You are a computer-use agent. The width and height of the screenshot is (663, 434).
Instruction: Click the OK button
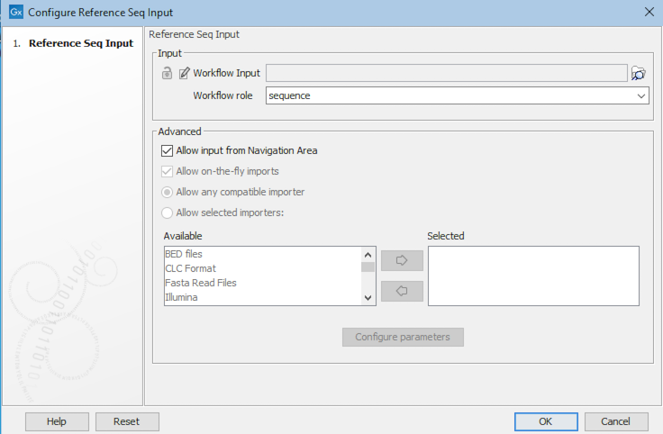545,421
